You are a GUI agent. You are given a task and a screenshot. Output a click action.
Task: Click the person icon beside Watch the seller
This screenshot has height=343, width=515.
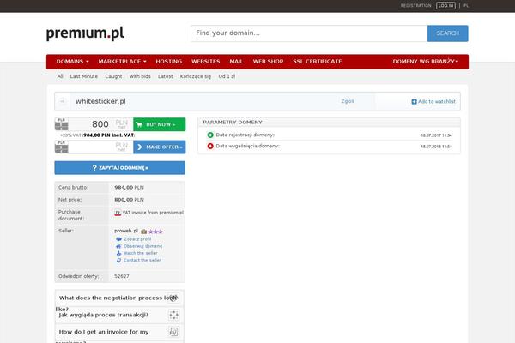coord(119,253)
